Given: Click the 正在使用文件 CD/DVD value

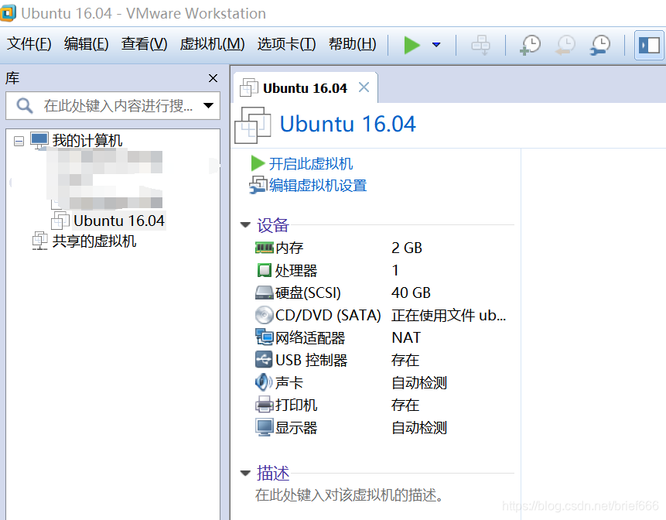Looking at the screenshot, I should click(449, 316).
